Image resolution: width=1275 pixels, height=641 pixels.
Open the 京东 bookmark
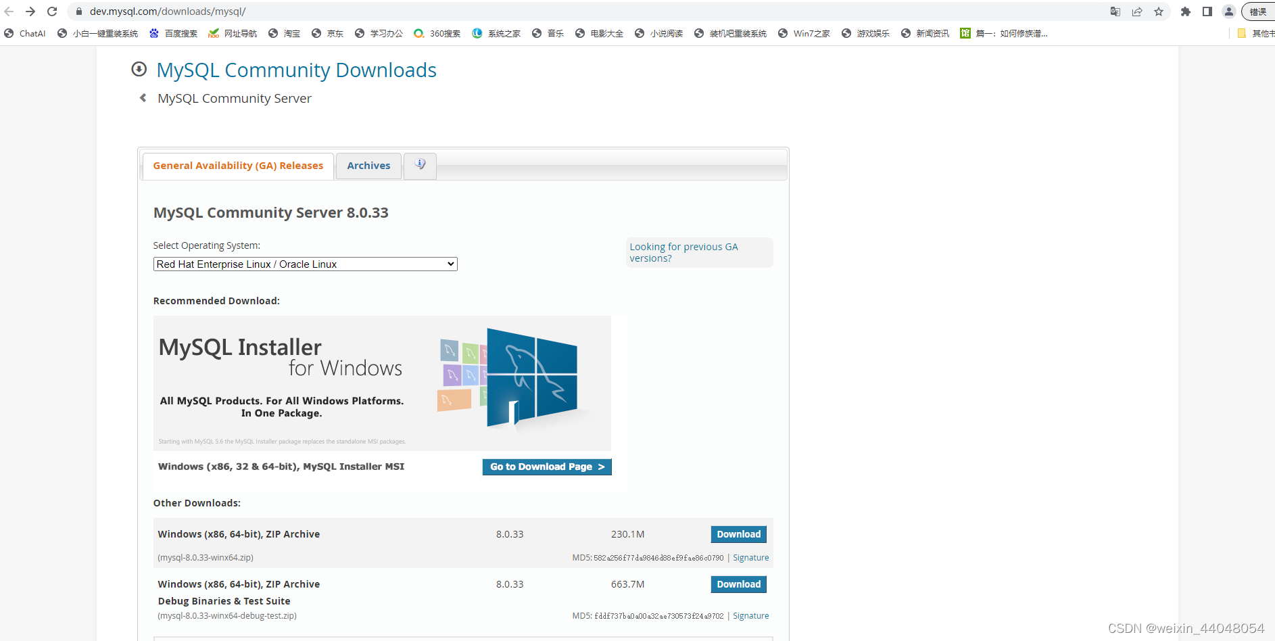328,33
